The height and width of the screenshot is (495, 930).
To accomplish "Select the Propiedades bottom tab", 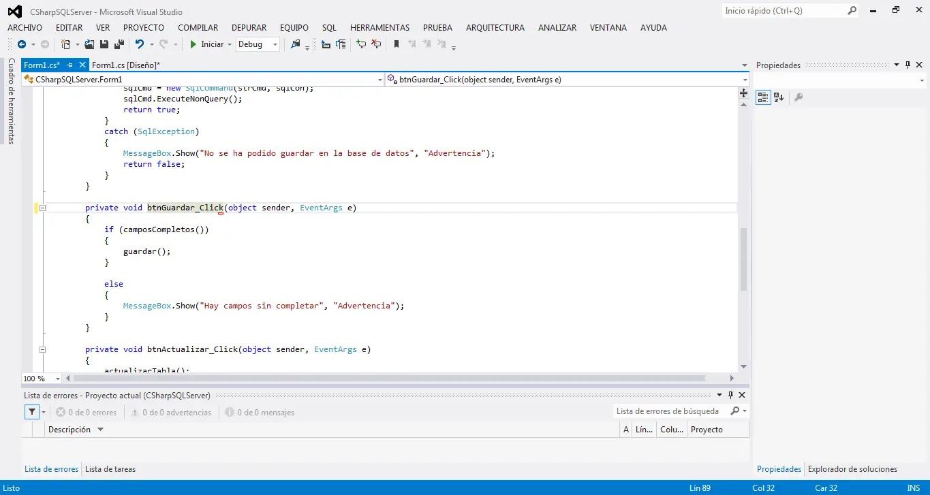I will coord(779,469).
